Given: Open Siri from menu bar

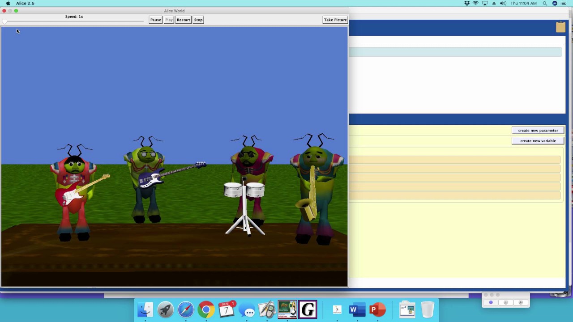Looking at the screenshot, I should (x=555, y=3).
